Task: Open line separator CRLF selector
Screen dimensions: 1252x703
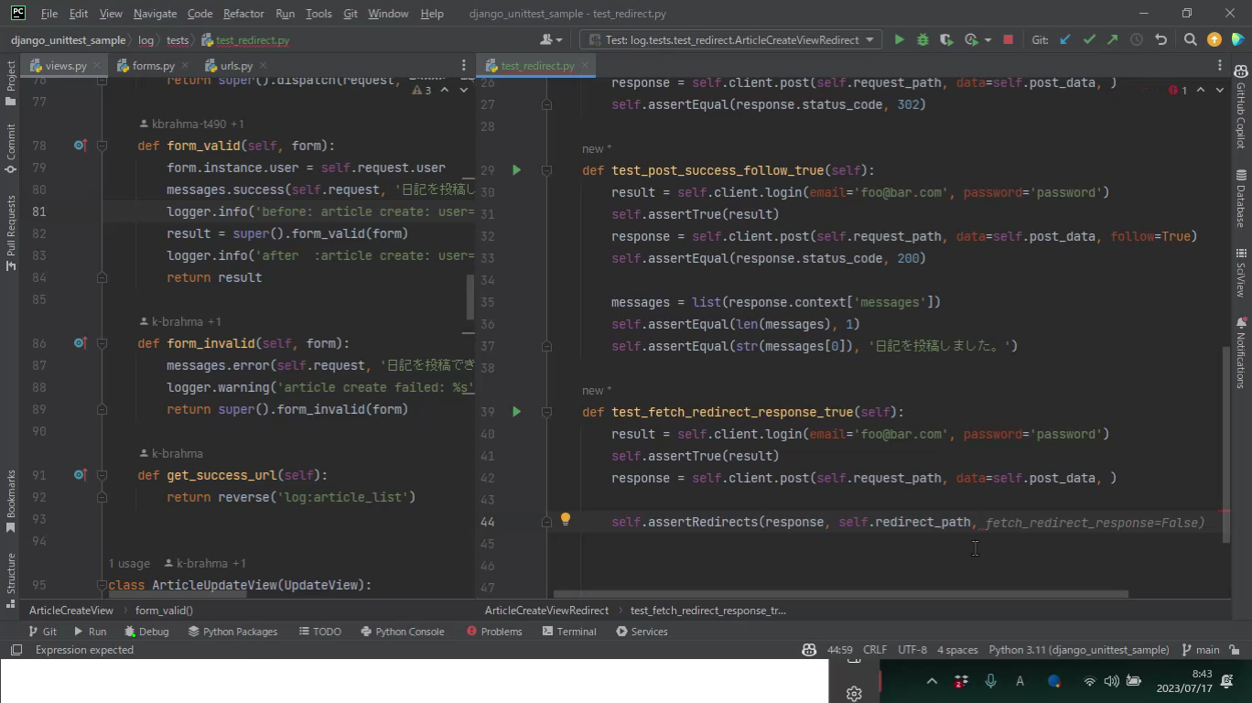Action: pos(874,650)
